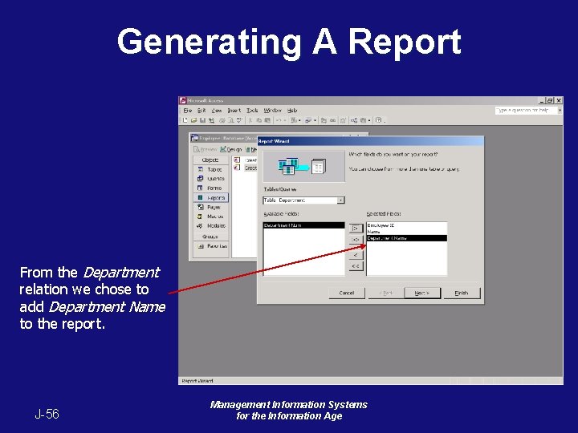Open the help question box dropdown arrow
The height and width of the screenshot is (433, 578).
(560, 110)
